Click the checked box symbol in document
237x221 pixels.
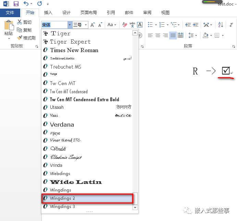point(226,71)
